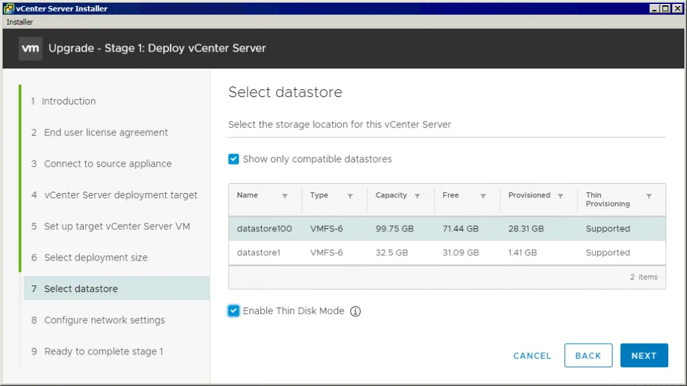Open the Free column filter icon
This screenshot has width=687, height=386.
pos(483,196)
